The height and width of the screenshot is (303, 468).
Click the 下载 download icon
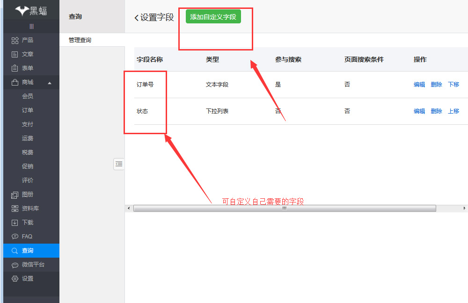pos(15,223)
